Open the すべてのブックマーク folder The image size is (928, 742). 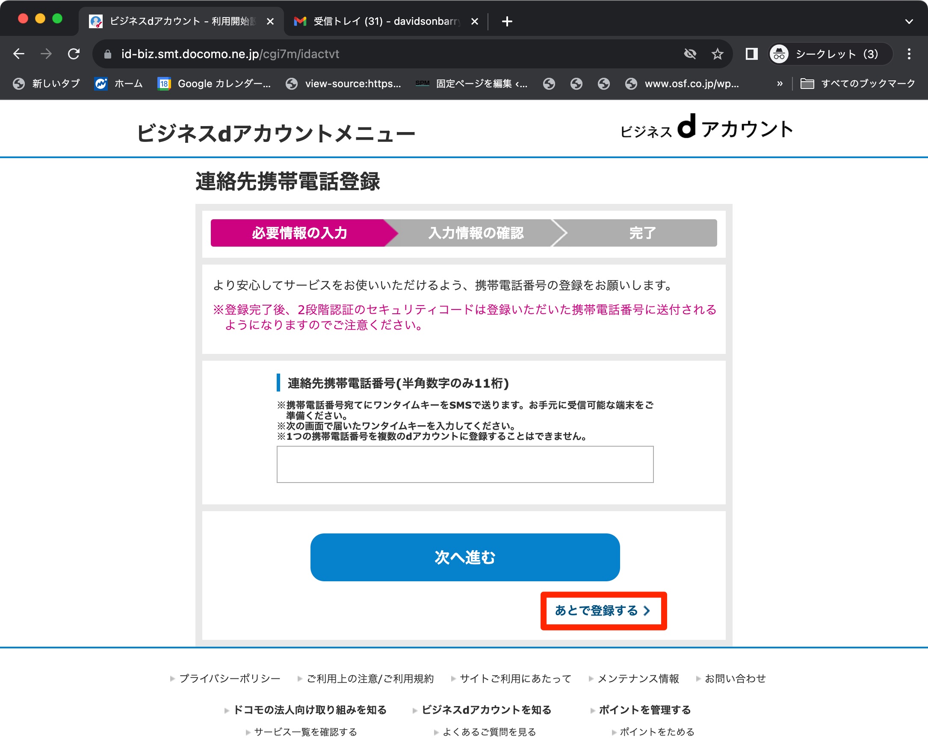click(858, 83)
